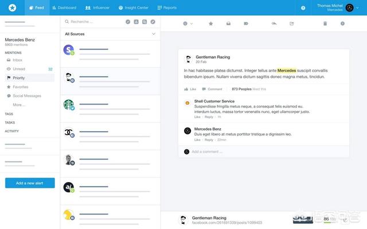This screenshot has height=229, width=367.
Task: Delete the mention with trash icon
Action: pos(325,23)
